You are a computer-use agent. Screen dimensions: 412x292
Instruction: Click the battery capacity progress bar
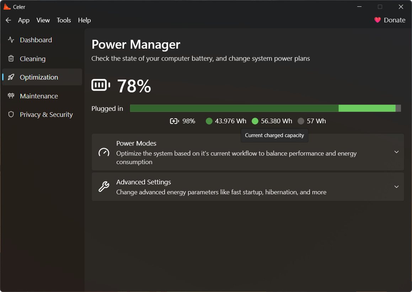point(265,108)
